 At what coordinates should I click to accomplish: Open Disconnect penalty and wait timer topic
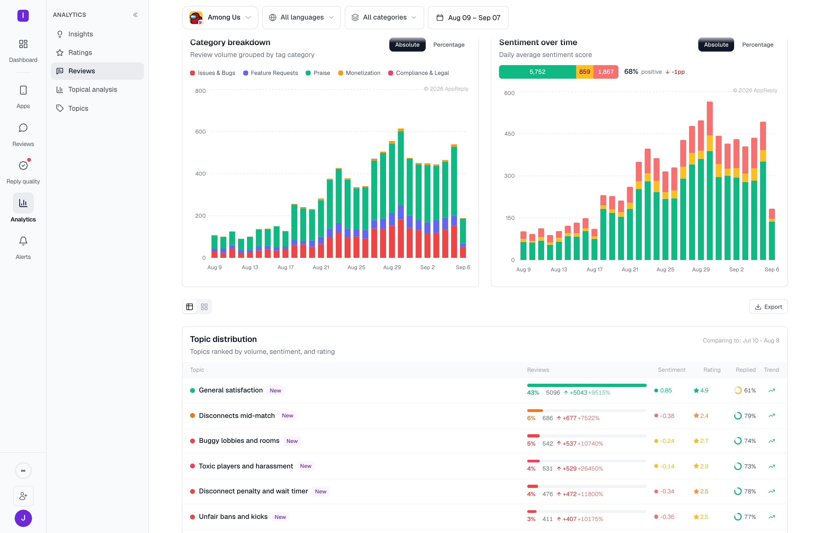tap(253, 491)
